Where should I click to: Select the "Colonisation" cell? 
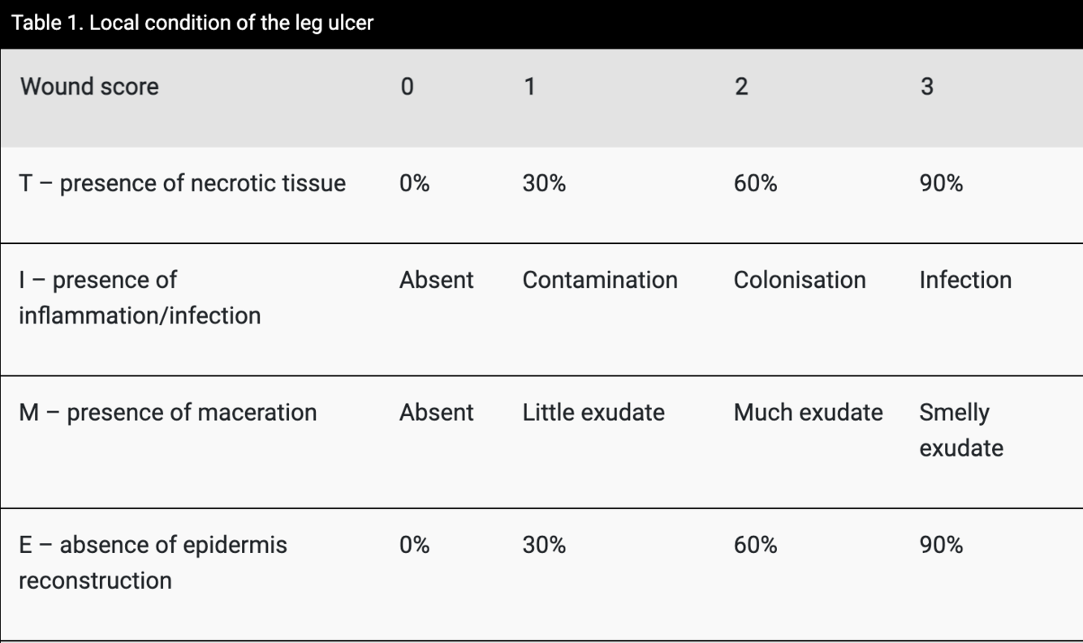click(x=800, y=280)
